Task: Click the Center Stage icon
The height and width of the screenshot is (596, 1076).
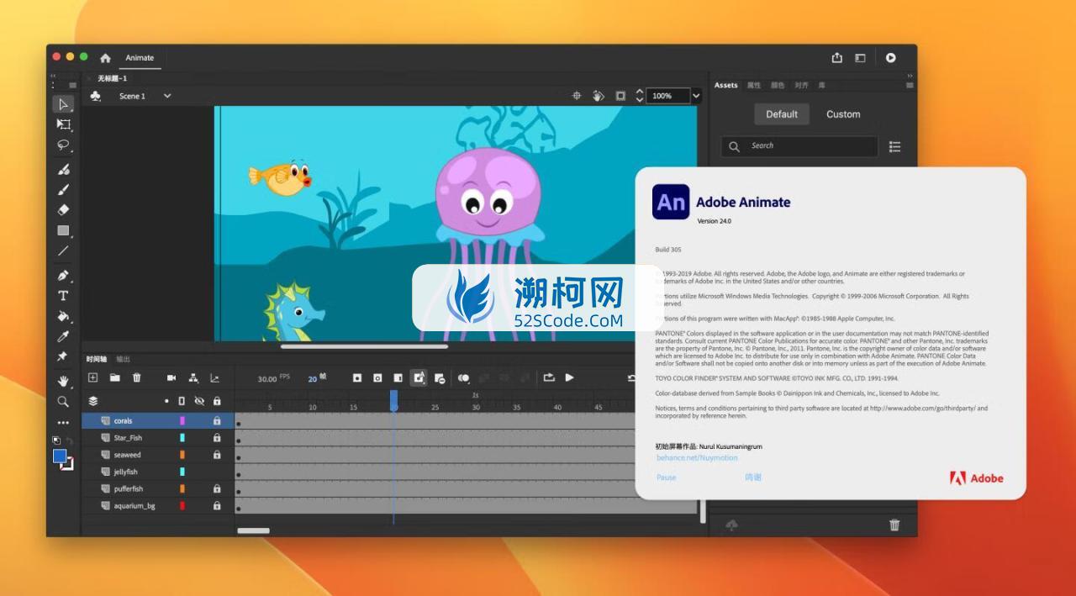Action: click(x=577, y=96)
